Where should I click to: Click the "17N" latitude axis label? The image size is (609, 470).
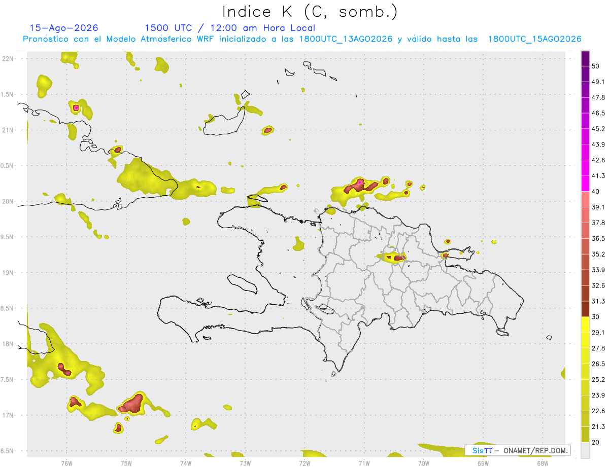[7, 415]
